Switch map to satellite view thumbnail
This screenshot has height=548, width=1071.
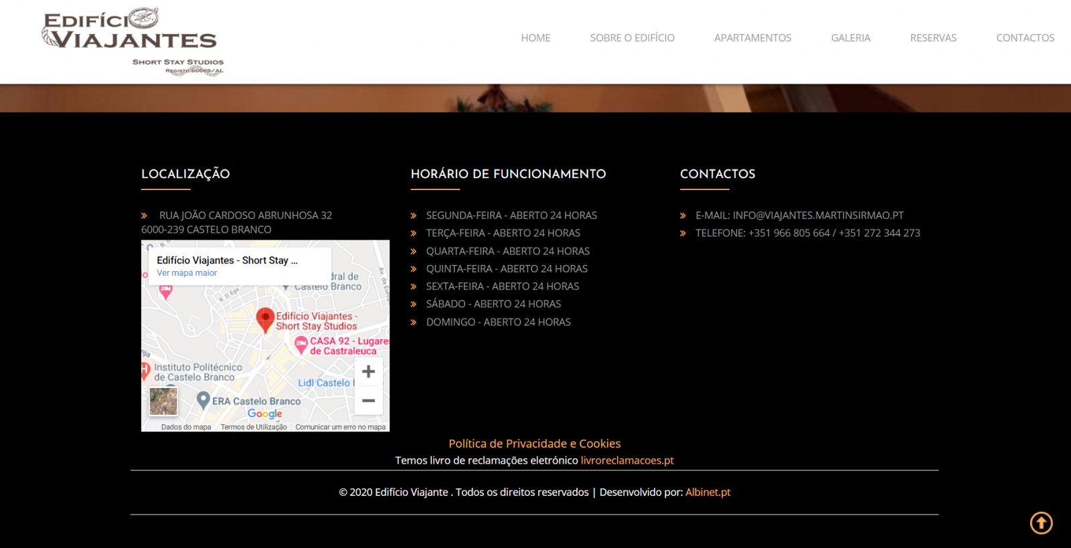pyautogui.click(x=163, y=401)
